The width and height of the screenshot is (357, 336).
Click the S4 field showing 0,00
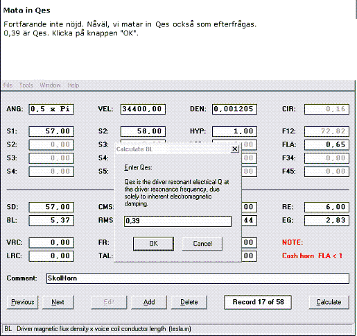tap(51, 171)
